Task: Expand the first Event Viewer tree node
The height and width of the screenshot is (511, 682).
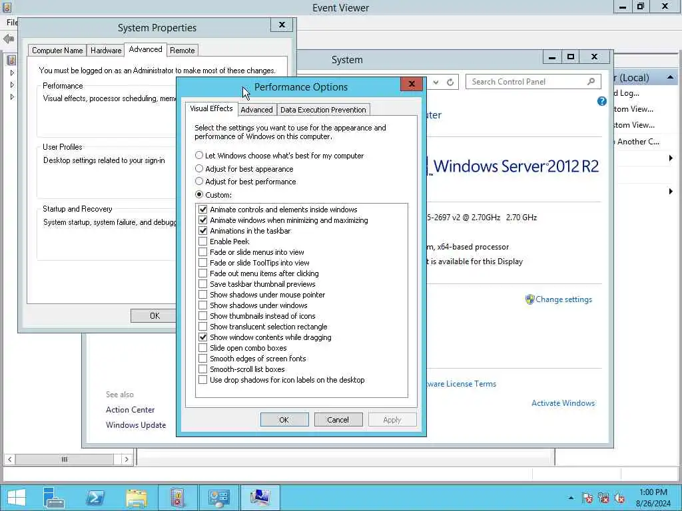Action: point(12,73)
